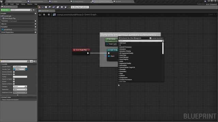Add a new macro with plus icon

click(x=35, y=24)
